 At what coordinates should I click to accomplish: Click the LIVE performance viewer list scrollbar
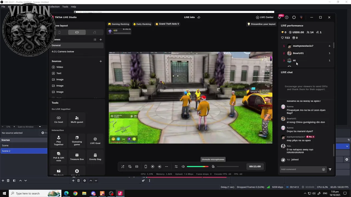334,45
